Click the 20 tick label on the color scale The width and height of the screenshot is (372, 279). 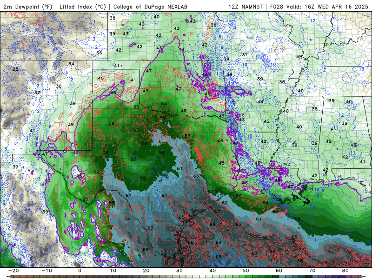146,271
